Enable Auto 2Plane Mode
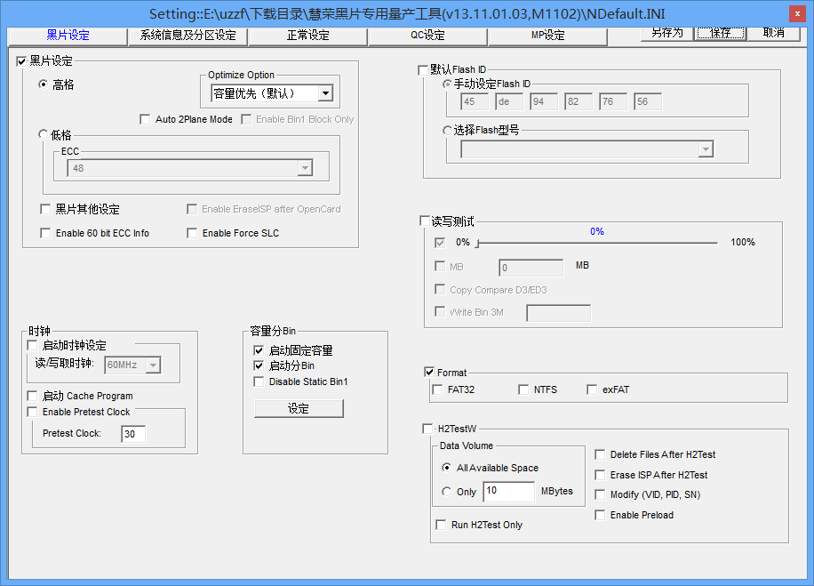The image size is (814, 586). (145, 119)
